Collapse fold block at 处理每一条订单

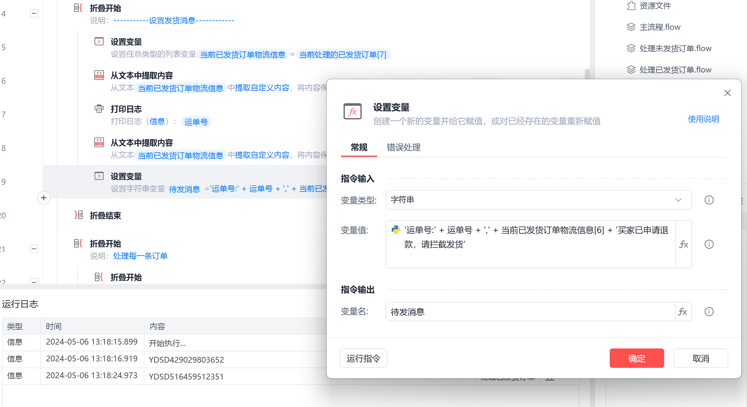34,249
